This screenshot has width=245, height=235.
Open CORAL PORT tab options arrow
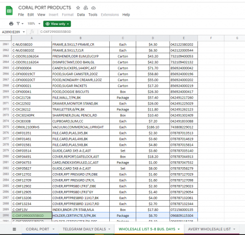coord(53,229)
